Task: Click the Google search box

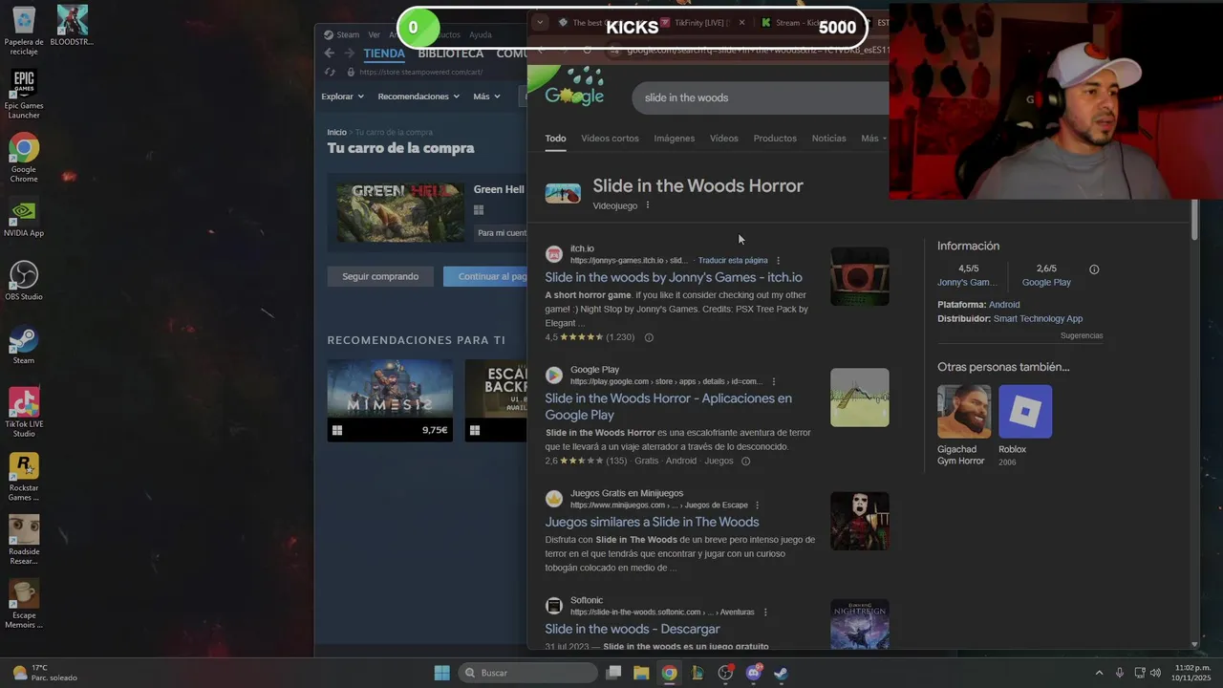Action: tap(762, 97)
